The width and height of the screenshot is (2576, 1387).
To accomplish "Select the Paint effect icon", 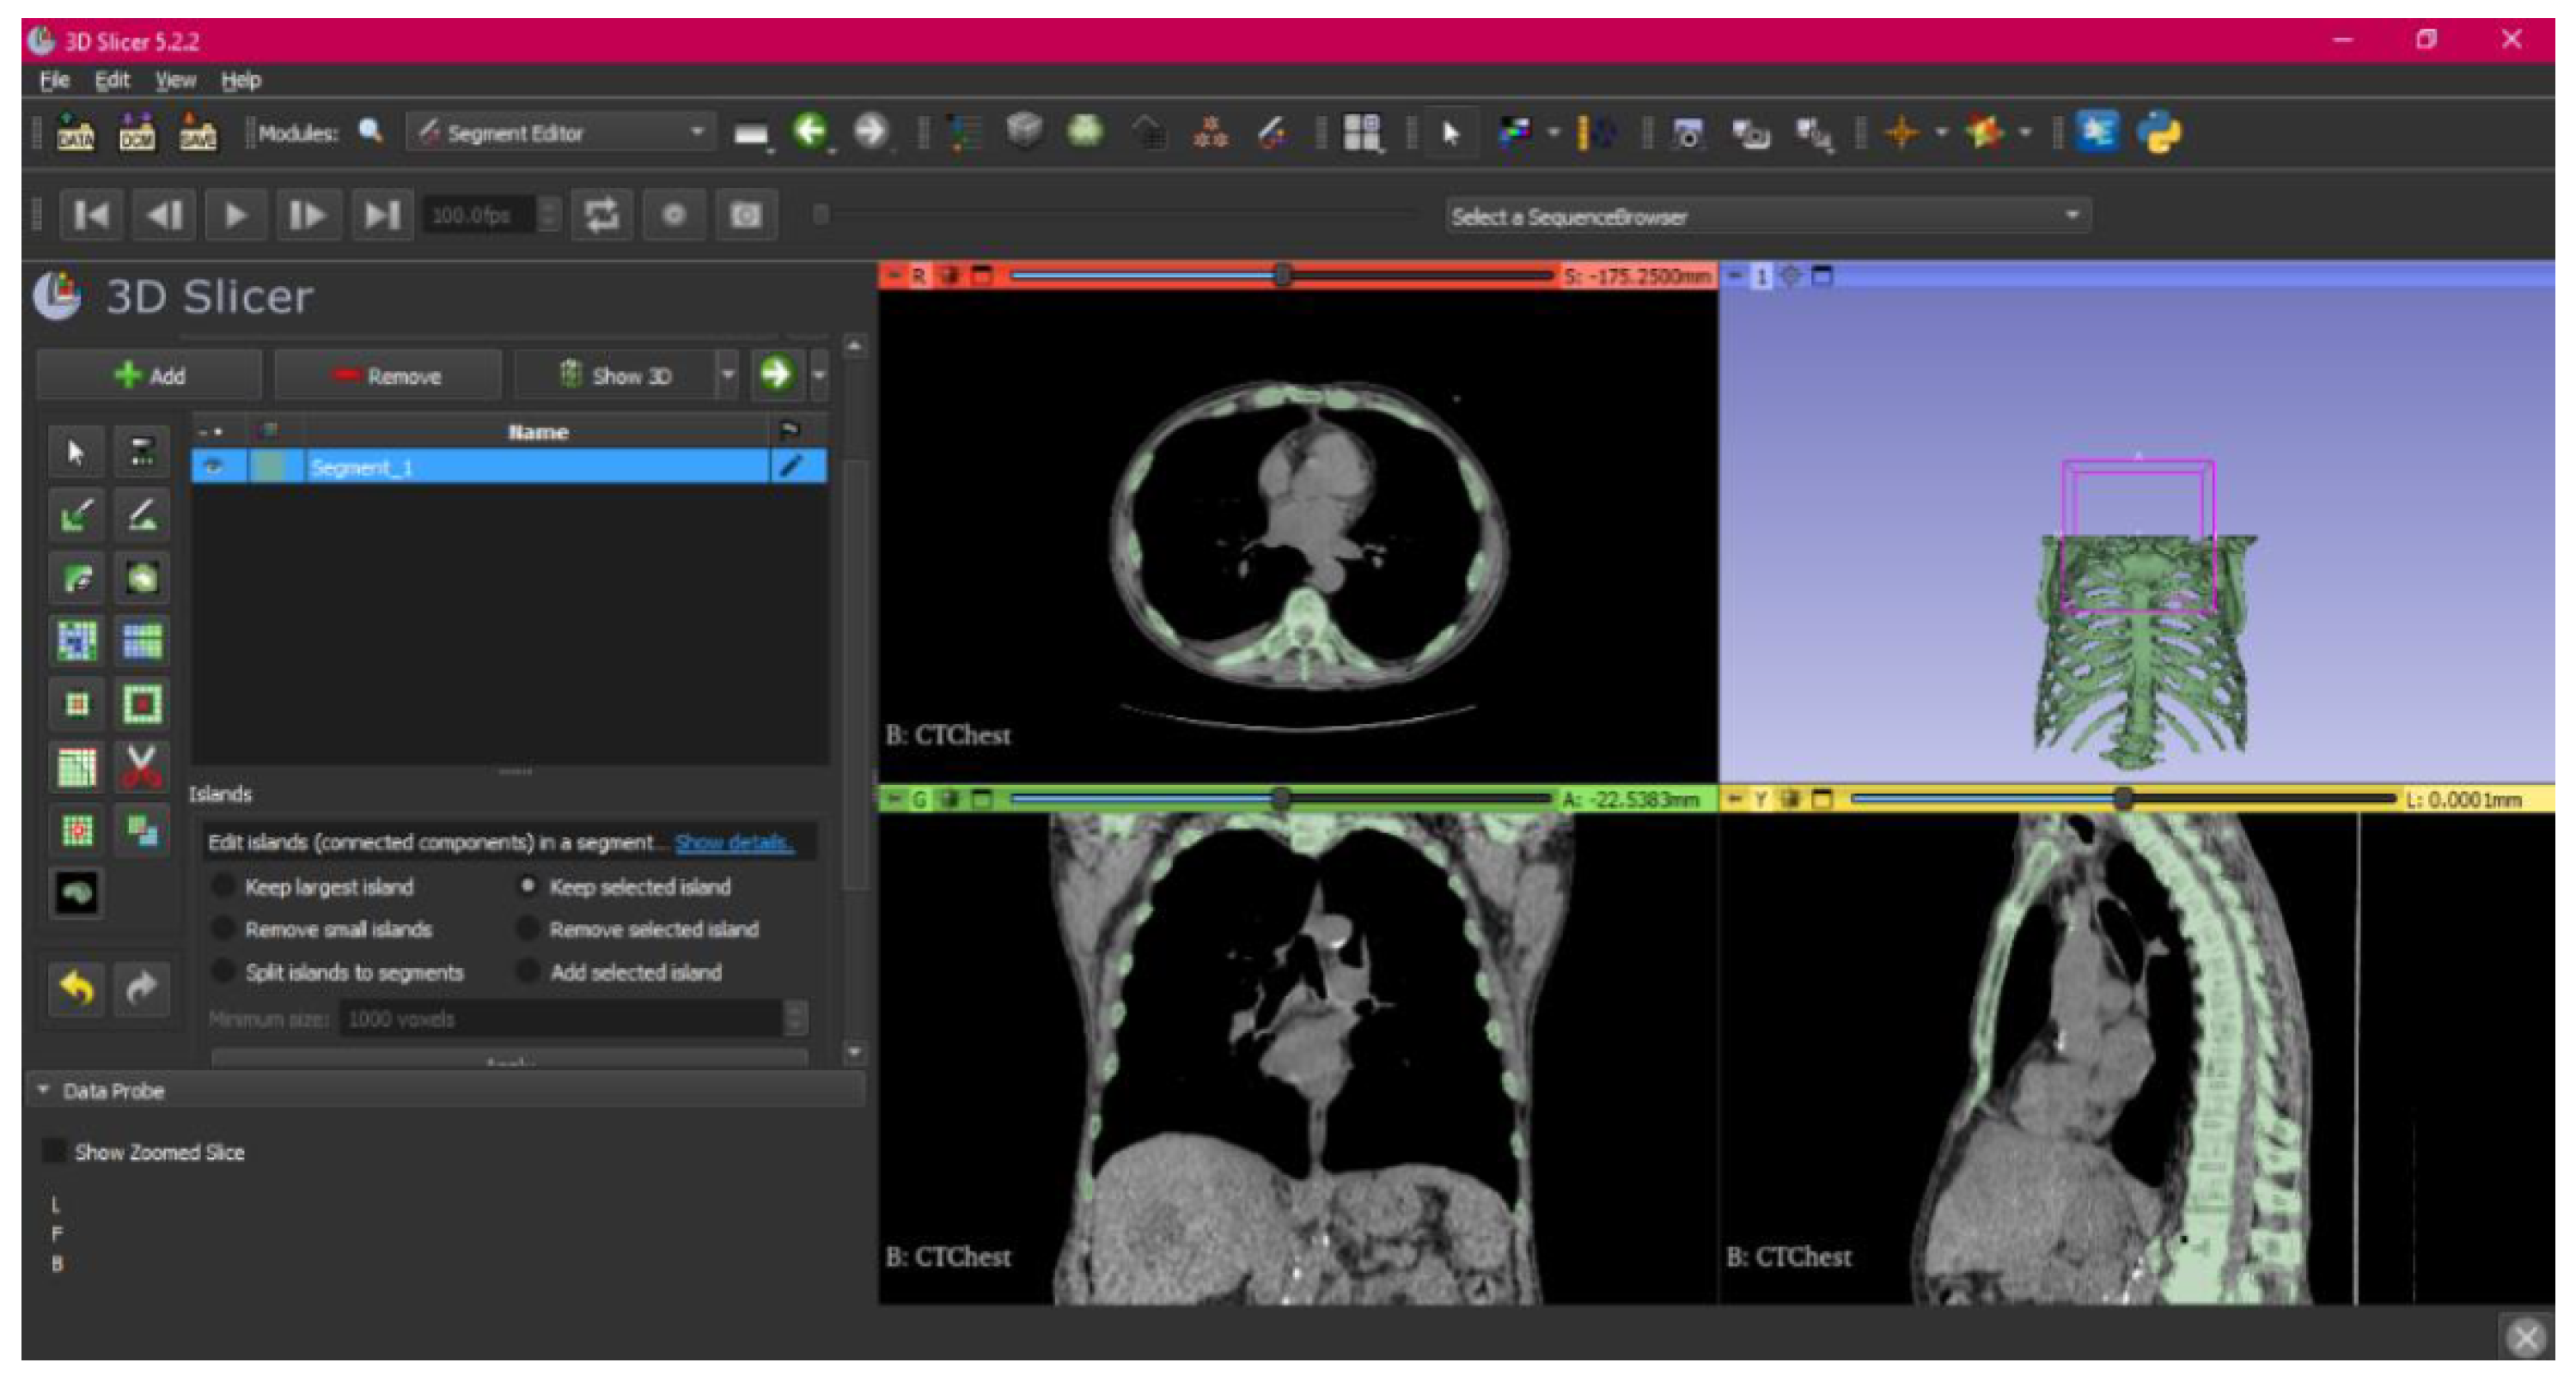I will tap(77, 515).
